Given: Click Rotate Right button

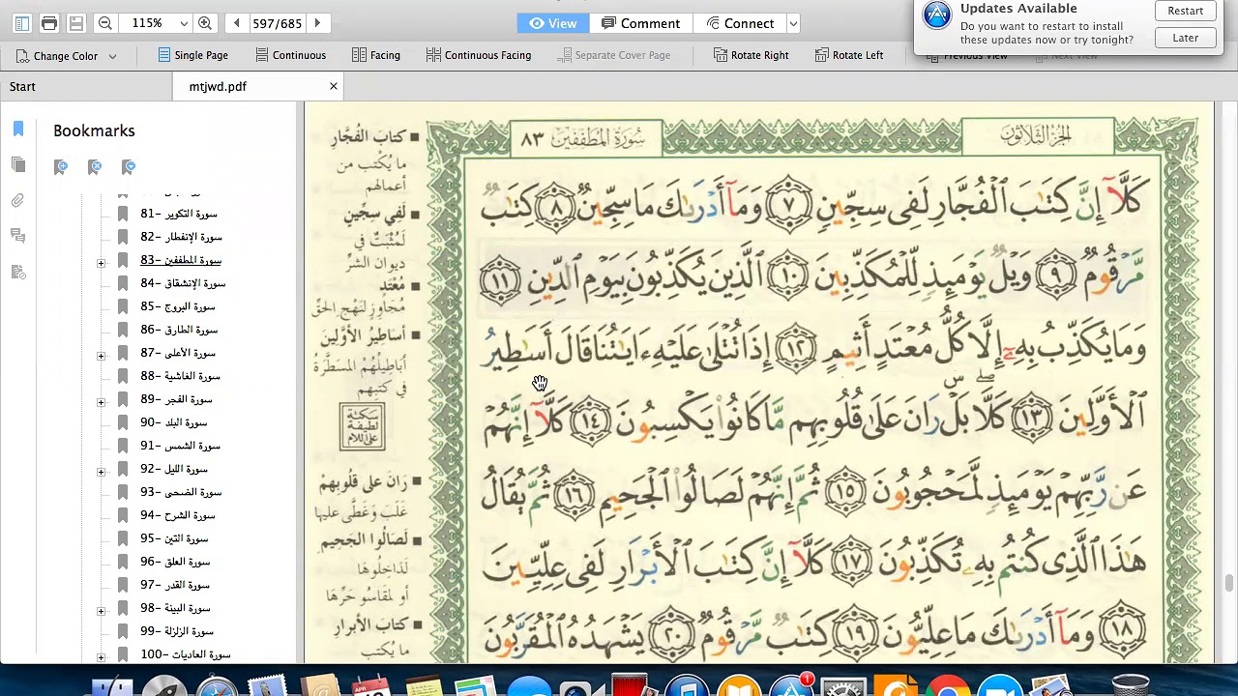Looking at the screenshot, I should pyautogui.click(x=751, y=55).
